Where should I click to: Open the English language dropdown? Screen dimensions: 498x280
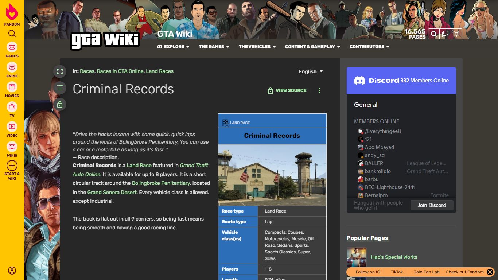pyautogui.click(x=311, y=71)
